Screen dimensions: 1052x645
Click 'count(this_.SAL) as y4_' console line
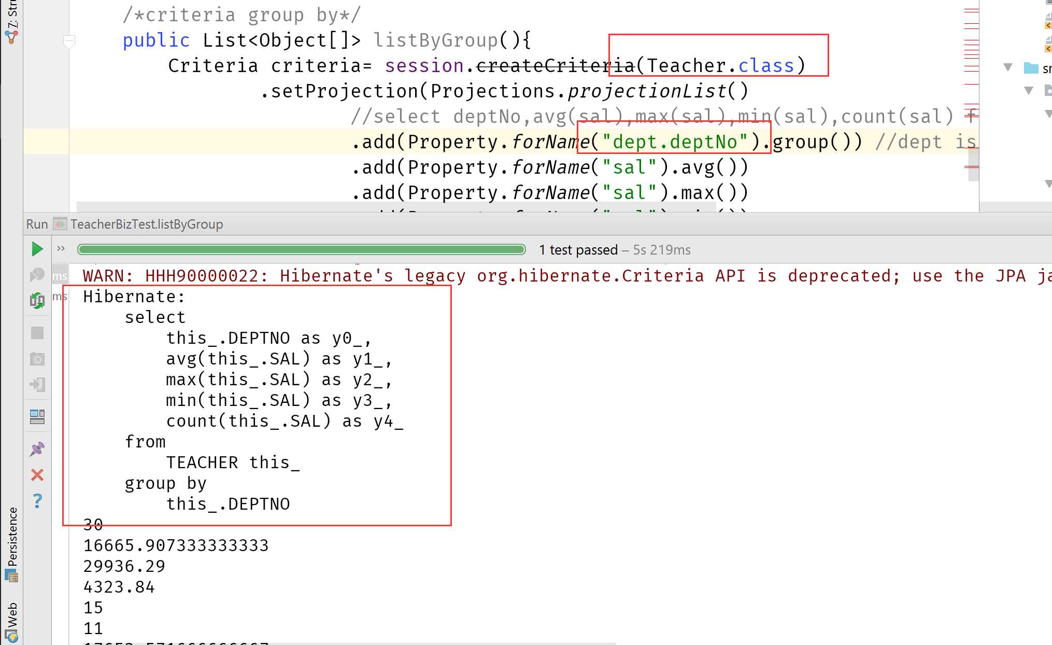coord(285,421)
